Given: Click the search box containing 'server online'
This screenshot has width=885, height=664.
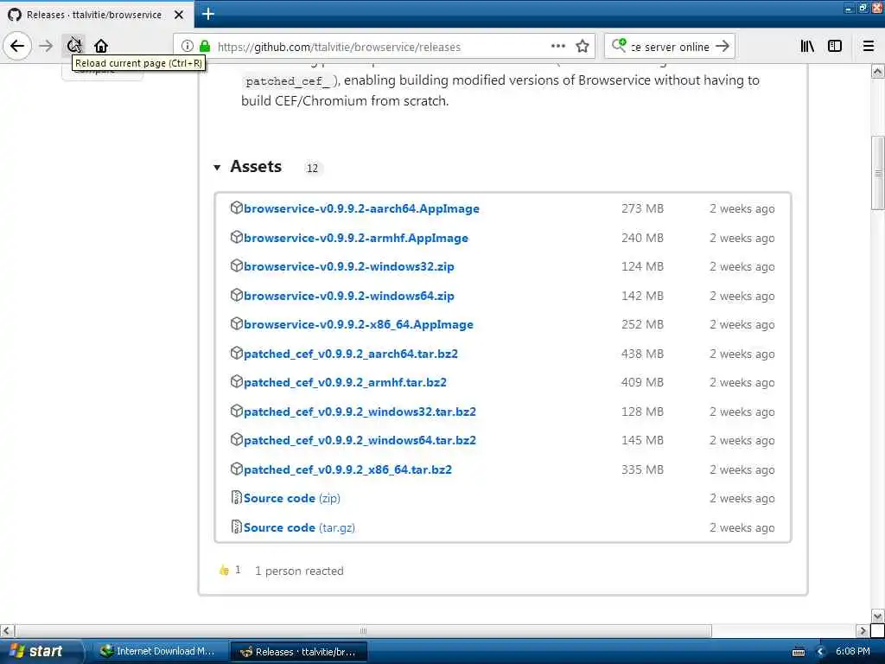Looking at the screenshot, I should (670, 47).
